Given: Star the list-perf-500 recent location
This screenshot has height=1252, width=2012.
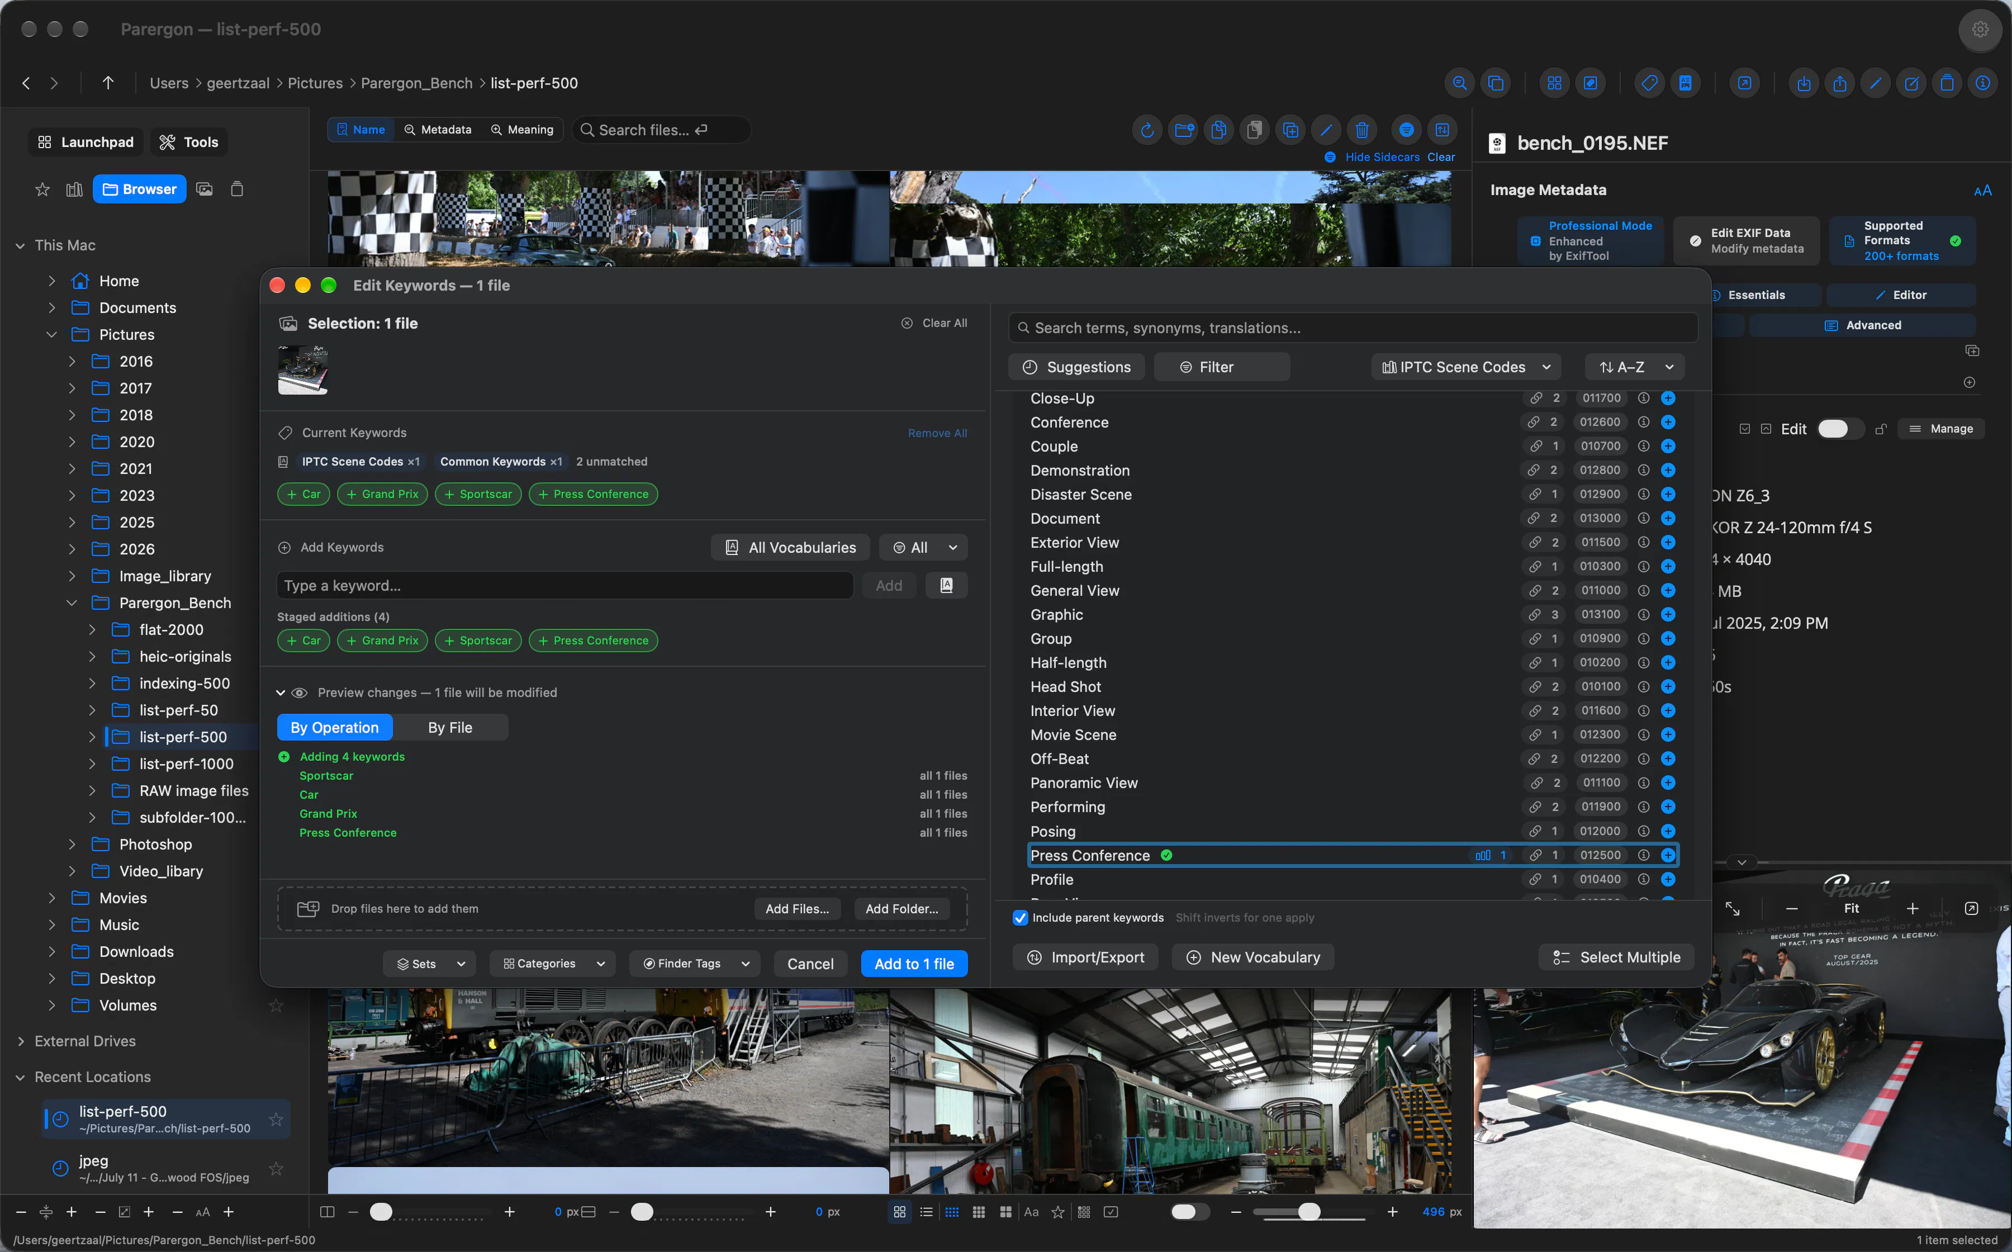Looking at the screenshot, I should 276,1120.
